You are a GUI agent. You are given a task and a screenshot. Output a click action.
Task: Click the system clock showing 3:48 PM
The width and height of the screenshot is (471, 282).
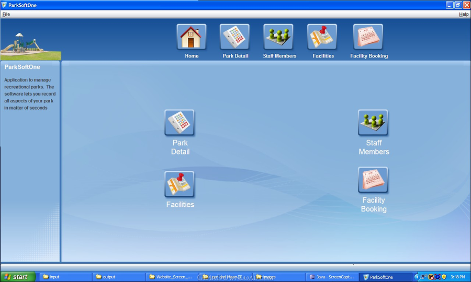click(457, 277)
